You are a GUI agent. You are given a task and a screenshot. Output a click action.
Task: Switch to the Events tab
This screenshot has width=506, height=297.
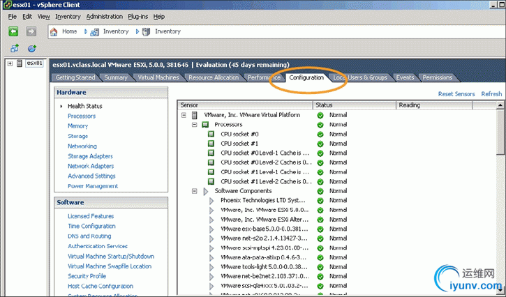pyautogui.click(x=405, y=77)
